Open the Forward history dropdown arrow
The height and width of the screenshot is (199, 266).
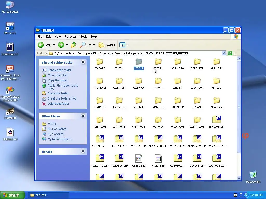tap(67, 45)
